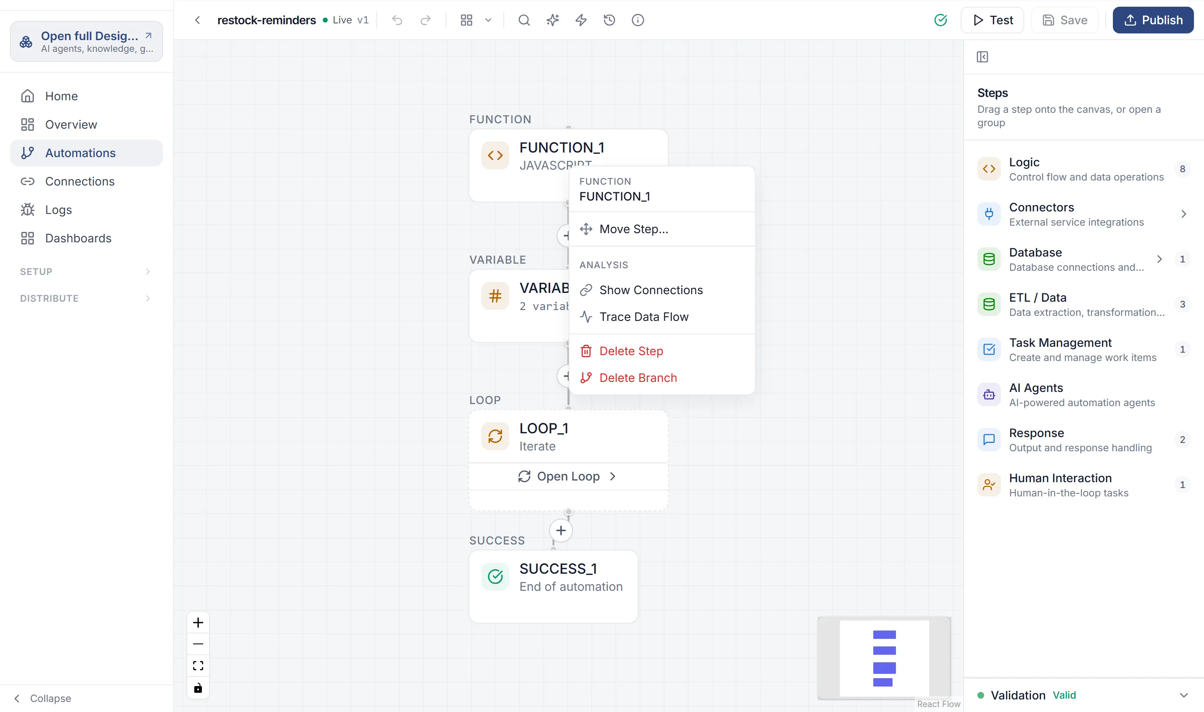Run the Test button
1204x712 pixels.
click(992, 20)
